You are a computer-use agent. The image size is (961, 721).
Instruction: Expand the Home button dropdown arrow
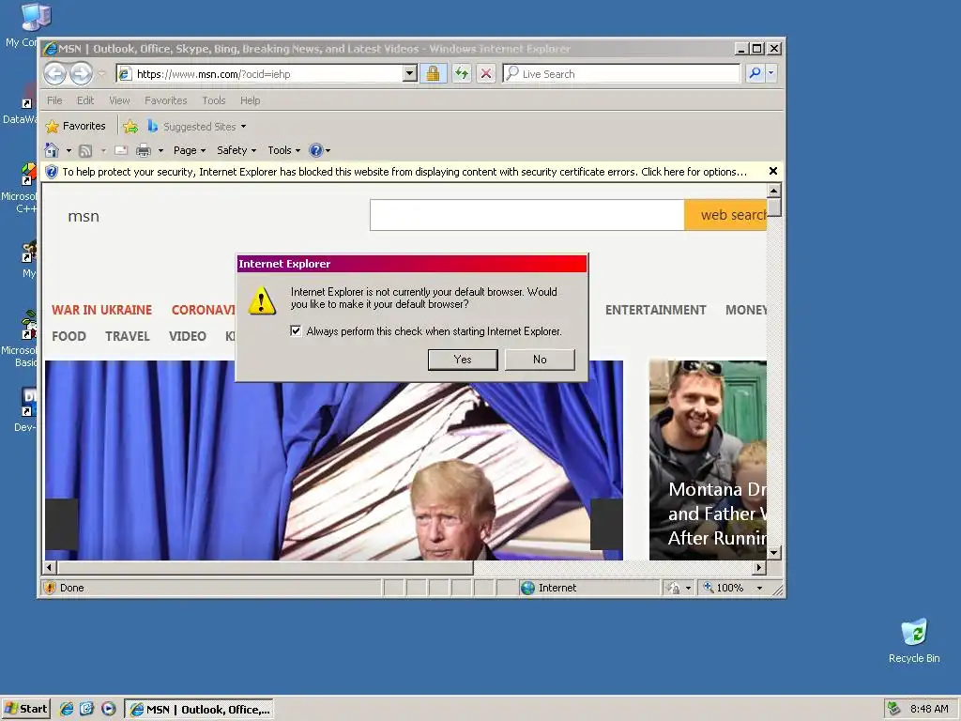(x=69, y=150)
